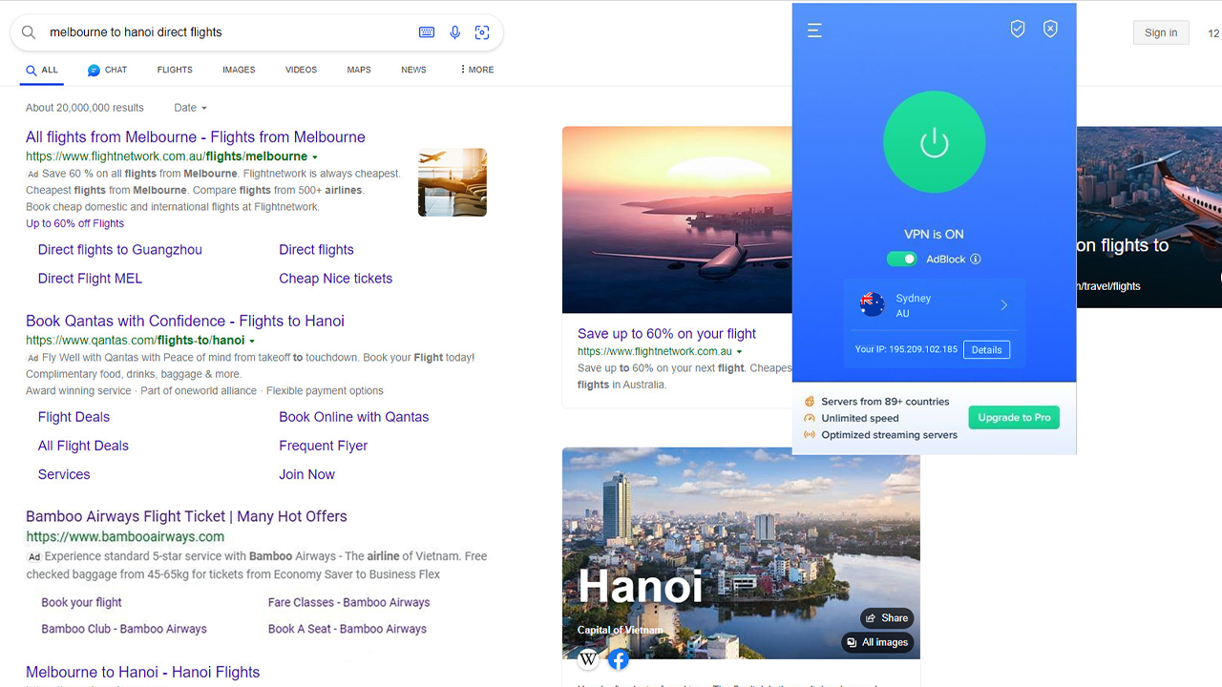
Task: Open the All Flight Deals sitelink
Action: coord(83,446)
